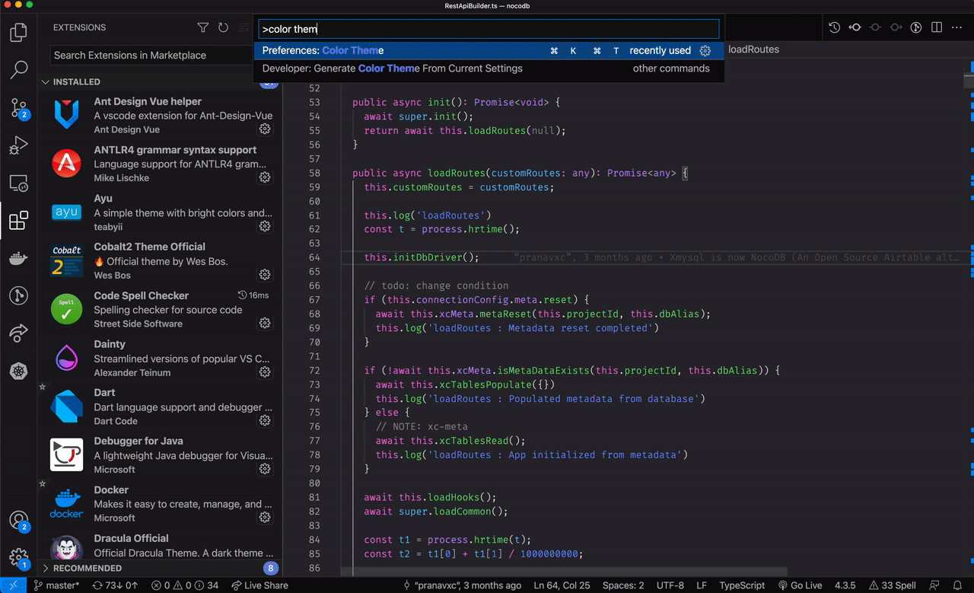Open manage gear for Ant Design Vue helper
The image size is (974, 593).
tap(265, 129)
